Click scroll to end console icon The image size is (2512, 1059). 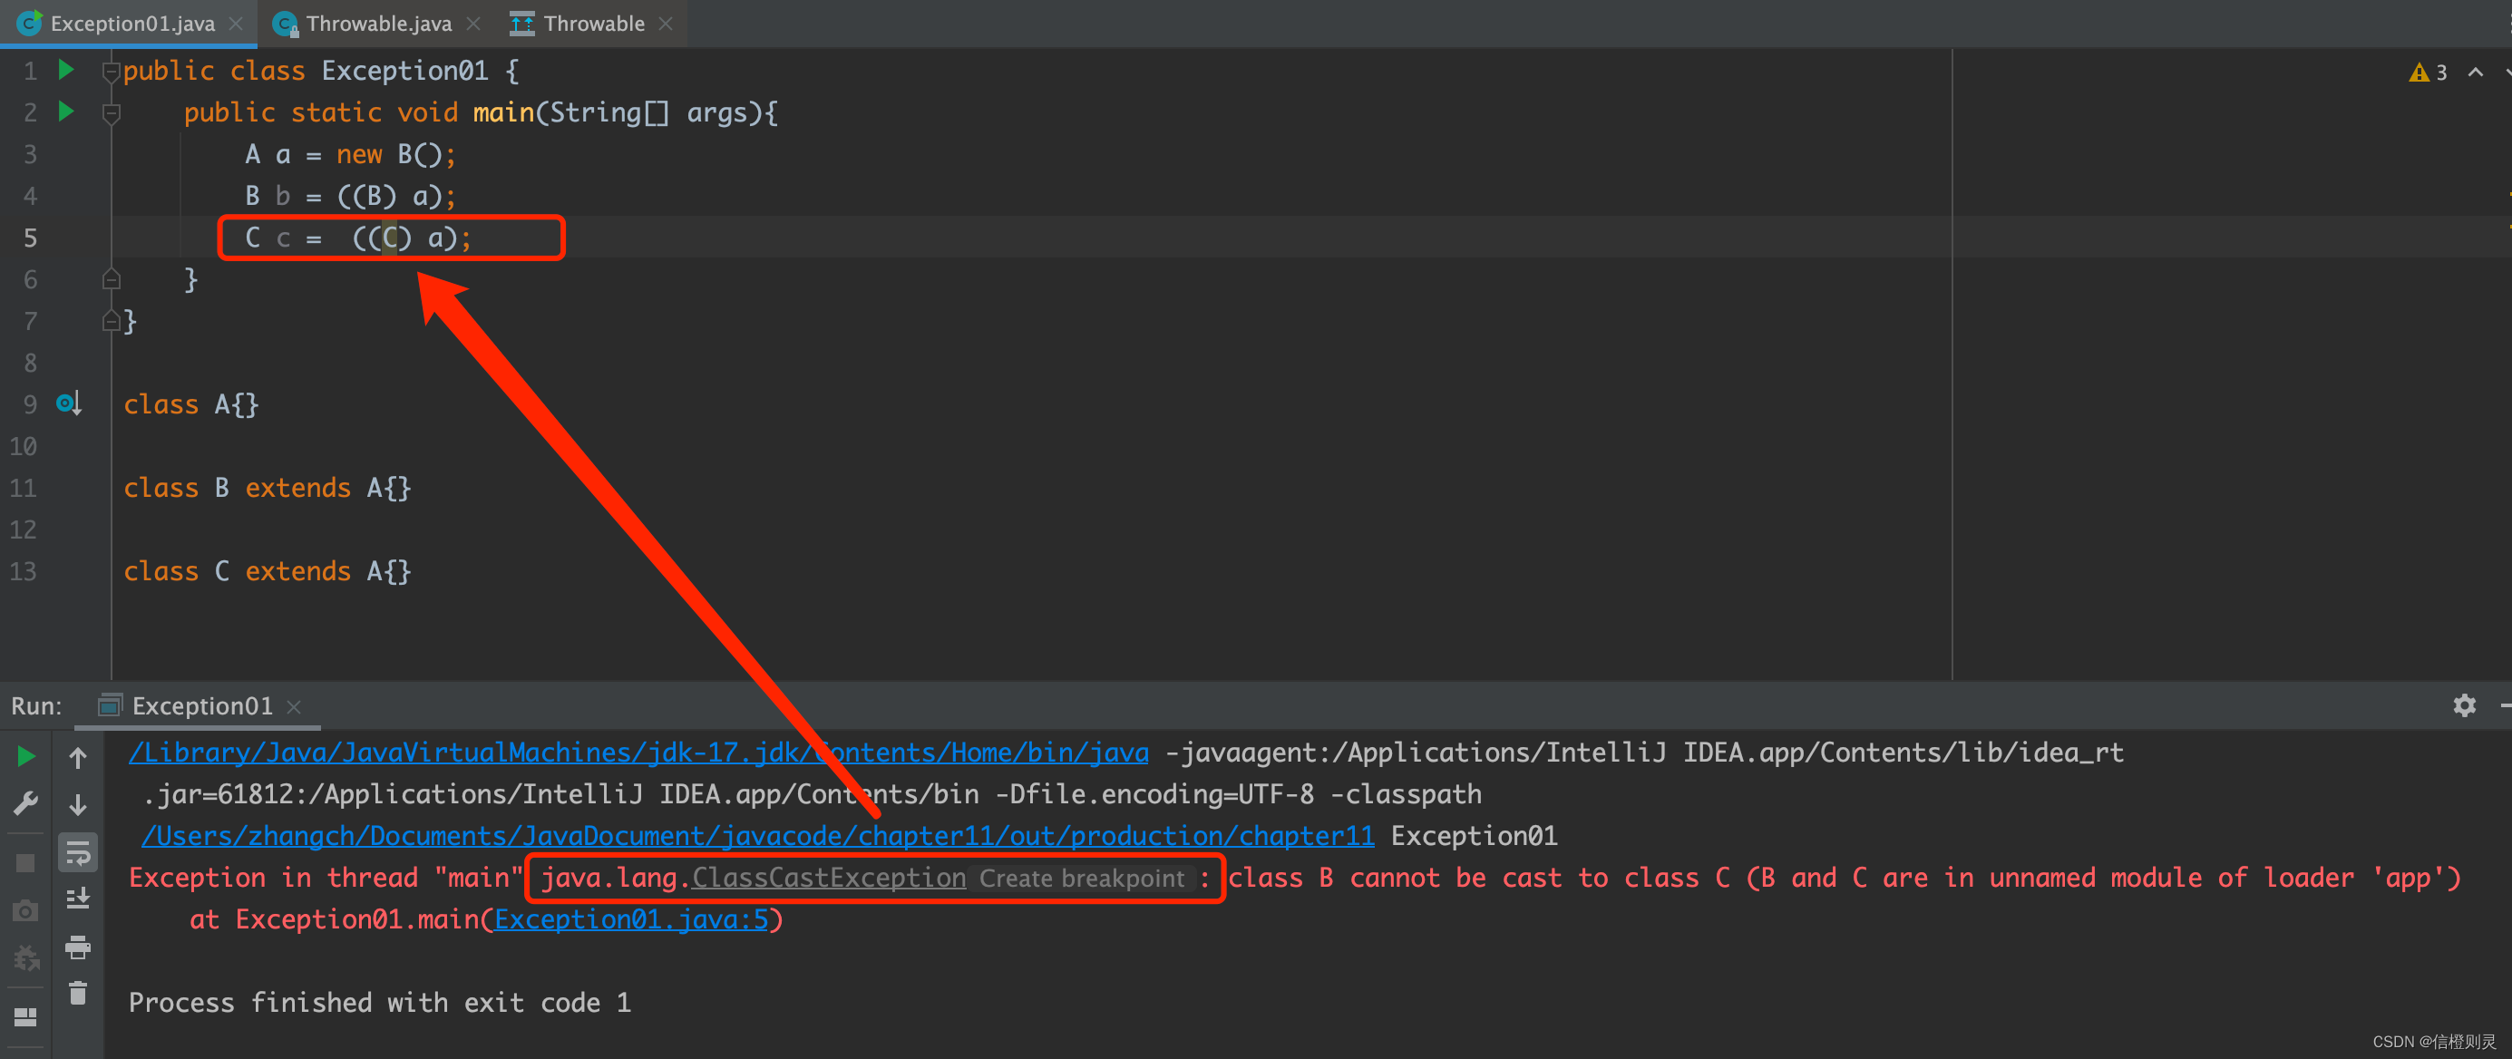78,899
